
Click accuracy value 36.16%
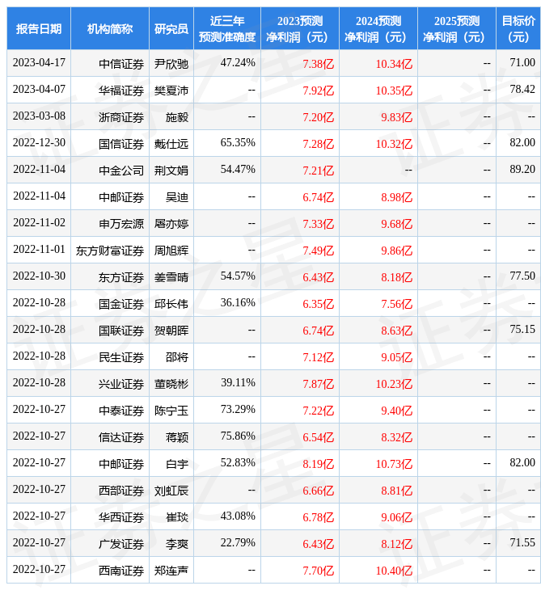coord(238,303)
